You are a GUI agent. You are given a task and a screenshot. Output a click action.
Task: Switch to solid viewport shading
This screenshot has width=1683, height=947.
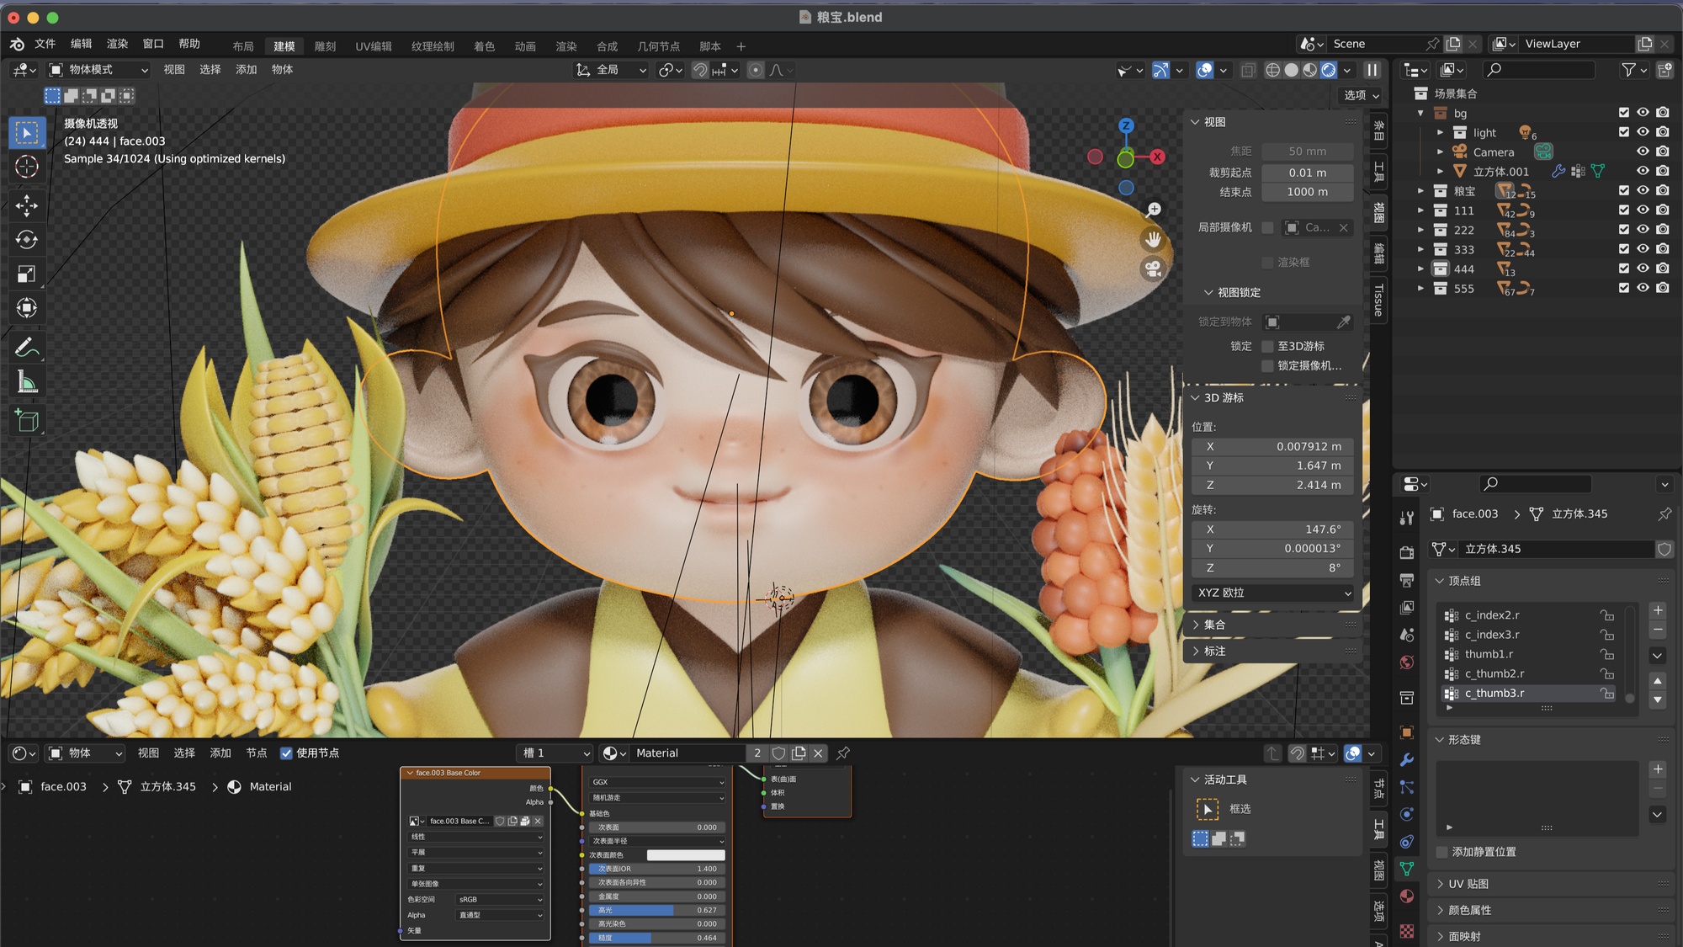click(1292, 70)
